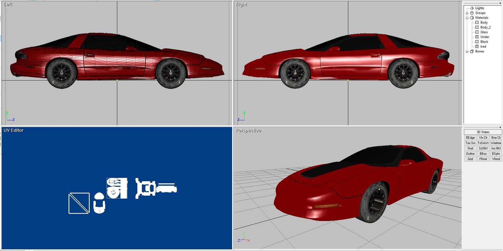
Task: Toggle TxSmWr textured smooth wire mode
Action: [x=483, y=143]
